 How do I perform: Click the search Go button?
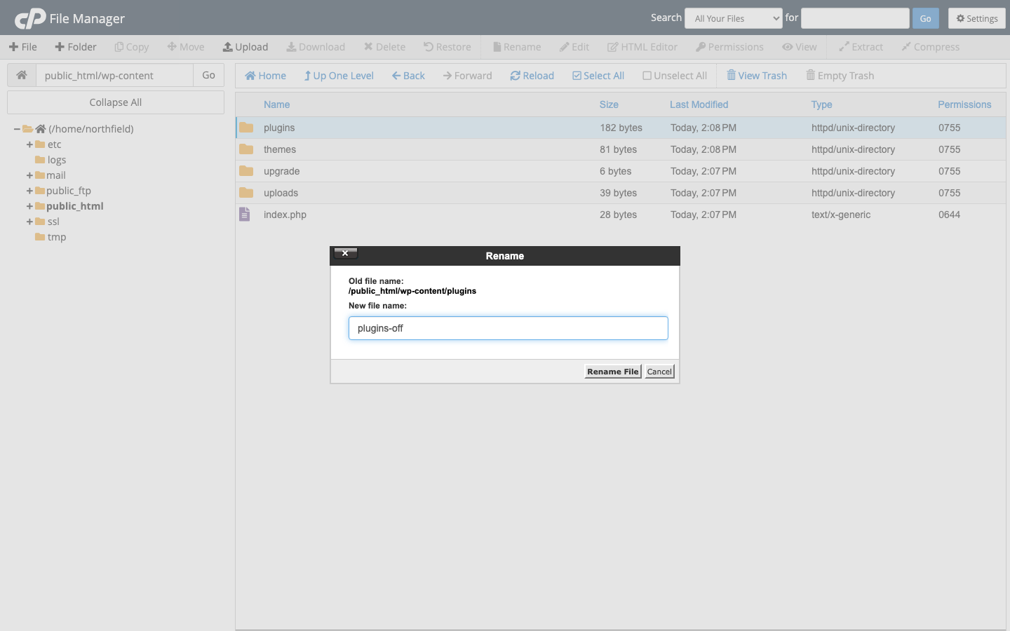tap(926, 18)
